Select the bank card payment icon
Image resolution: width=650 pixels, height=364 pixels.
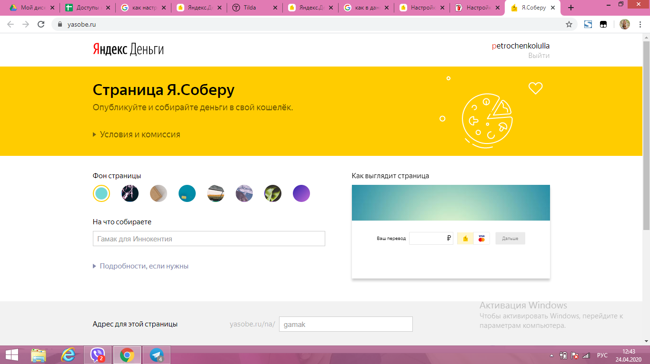pos(481,238)
